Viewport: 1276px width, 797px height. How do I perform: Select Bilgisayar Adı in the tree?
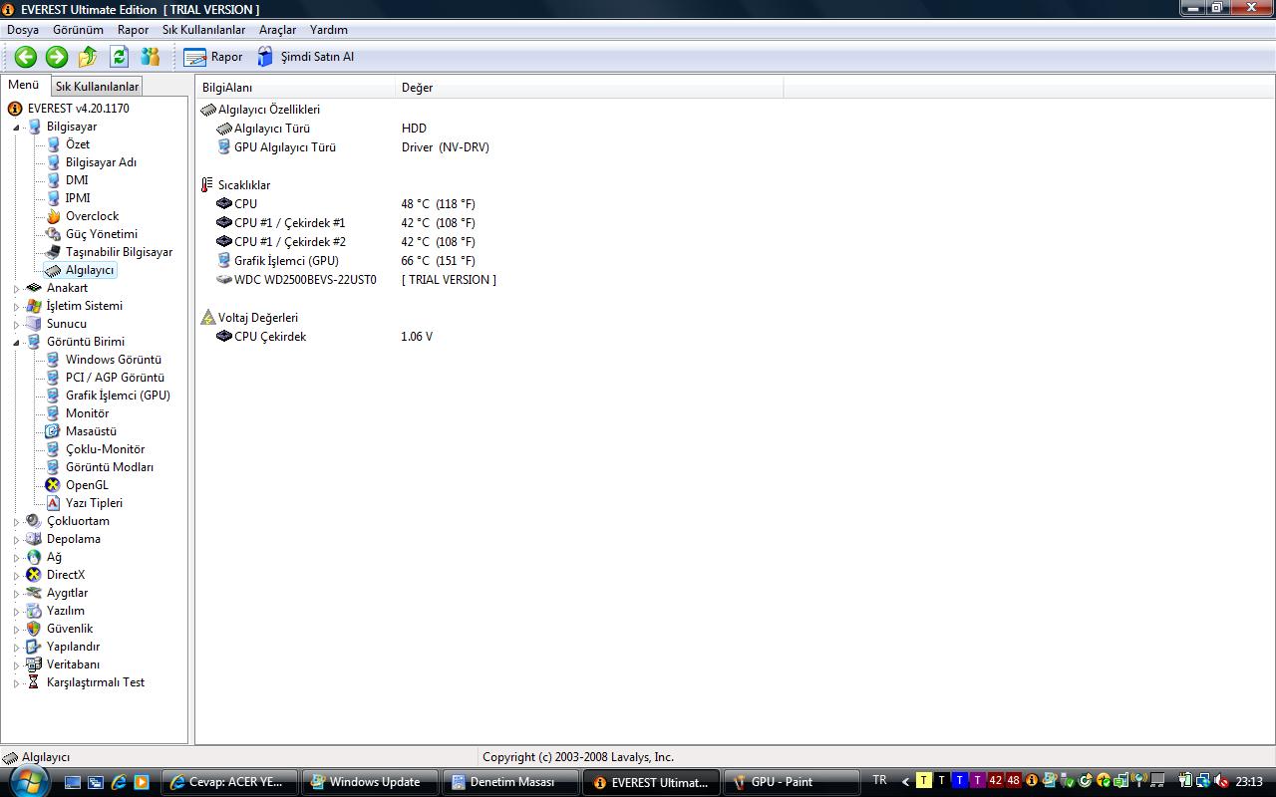[x=101, y=162]
